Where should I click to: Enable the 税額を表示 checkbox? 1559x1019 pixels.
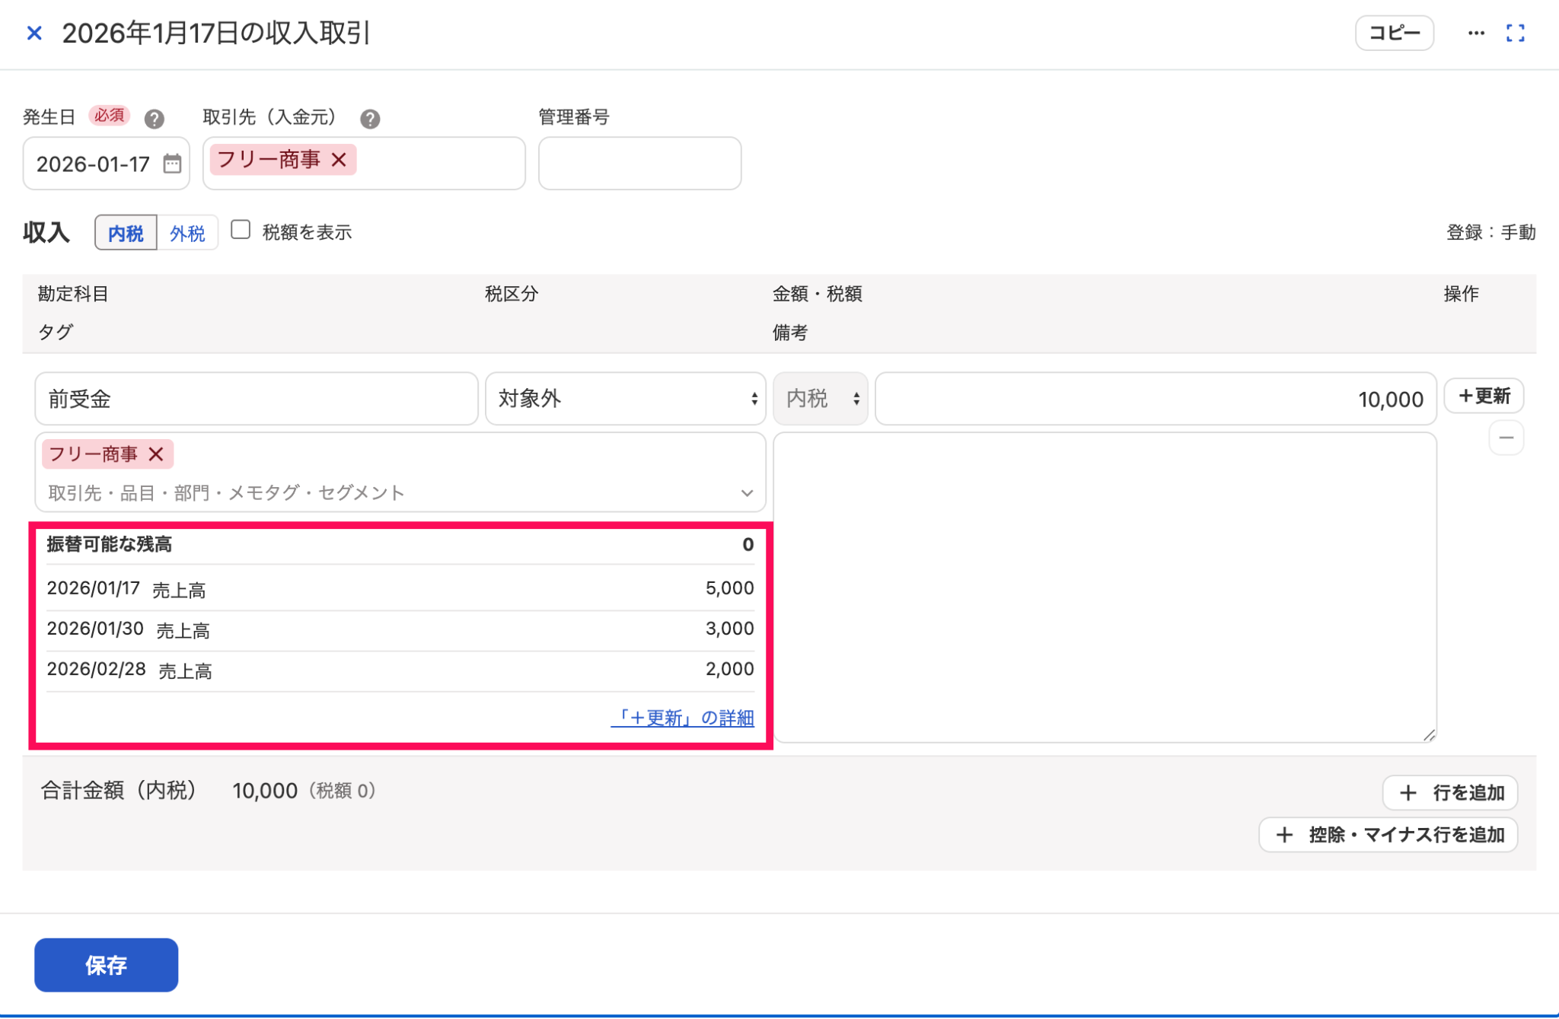pyautogui.click(x=241, y=231)
